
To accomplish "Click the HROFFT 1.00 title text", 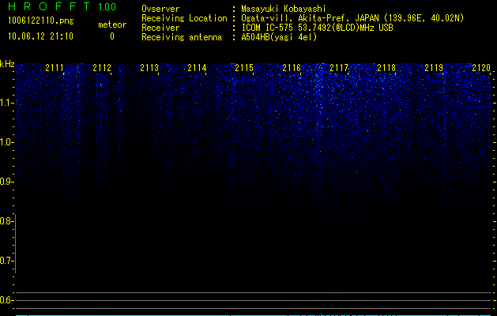I will pyautogui.click(x=62, y=6).
